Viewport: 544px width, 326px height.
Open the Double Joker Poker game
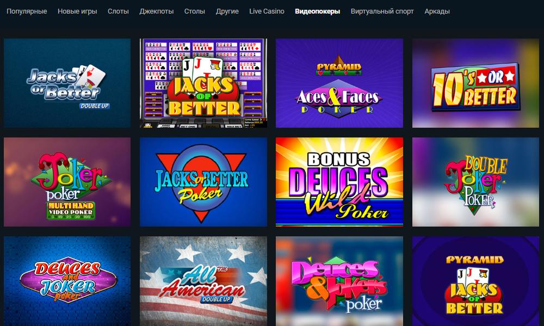pyautogui.click(x=475, y=182)
